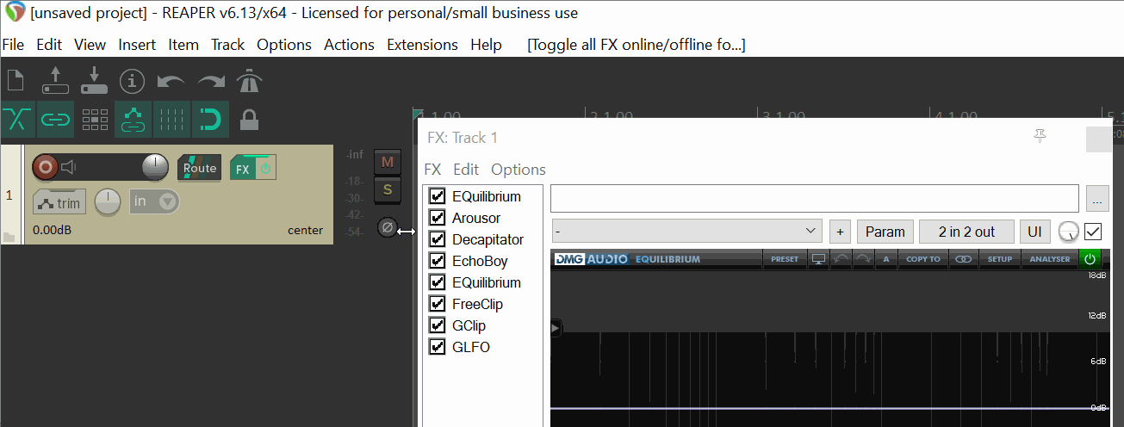Open track 1 trim envelope button

click(59, 203)
